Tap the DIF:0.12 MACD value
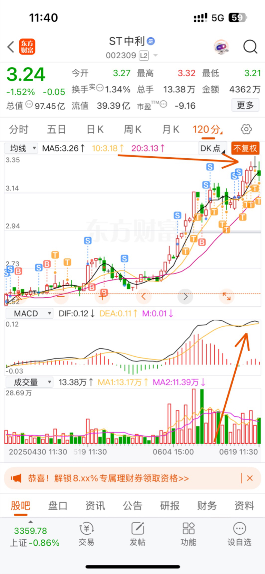Image resolution: width=265 pixels, height=574 pixels. (x=77, y=313)
